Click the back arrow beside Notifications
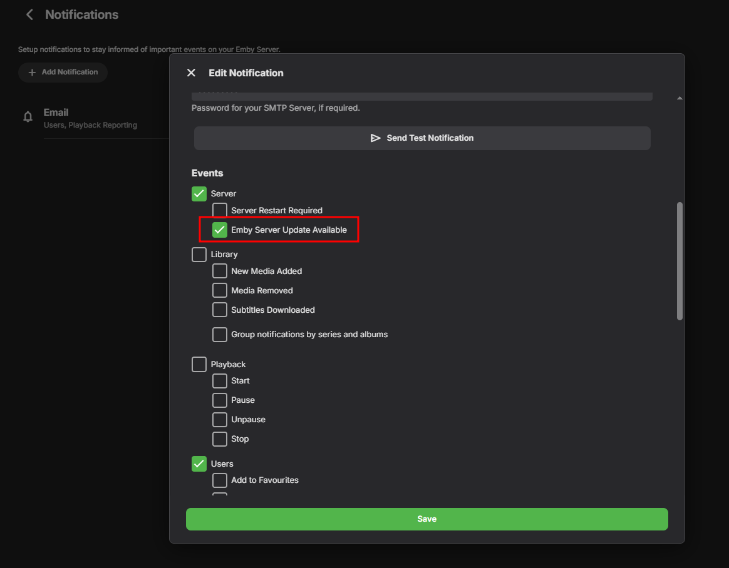The image size is (729, 568). 29,14
